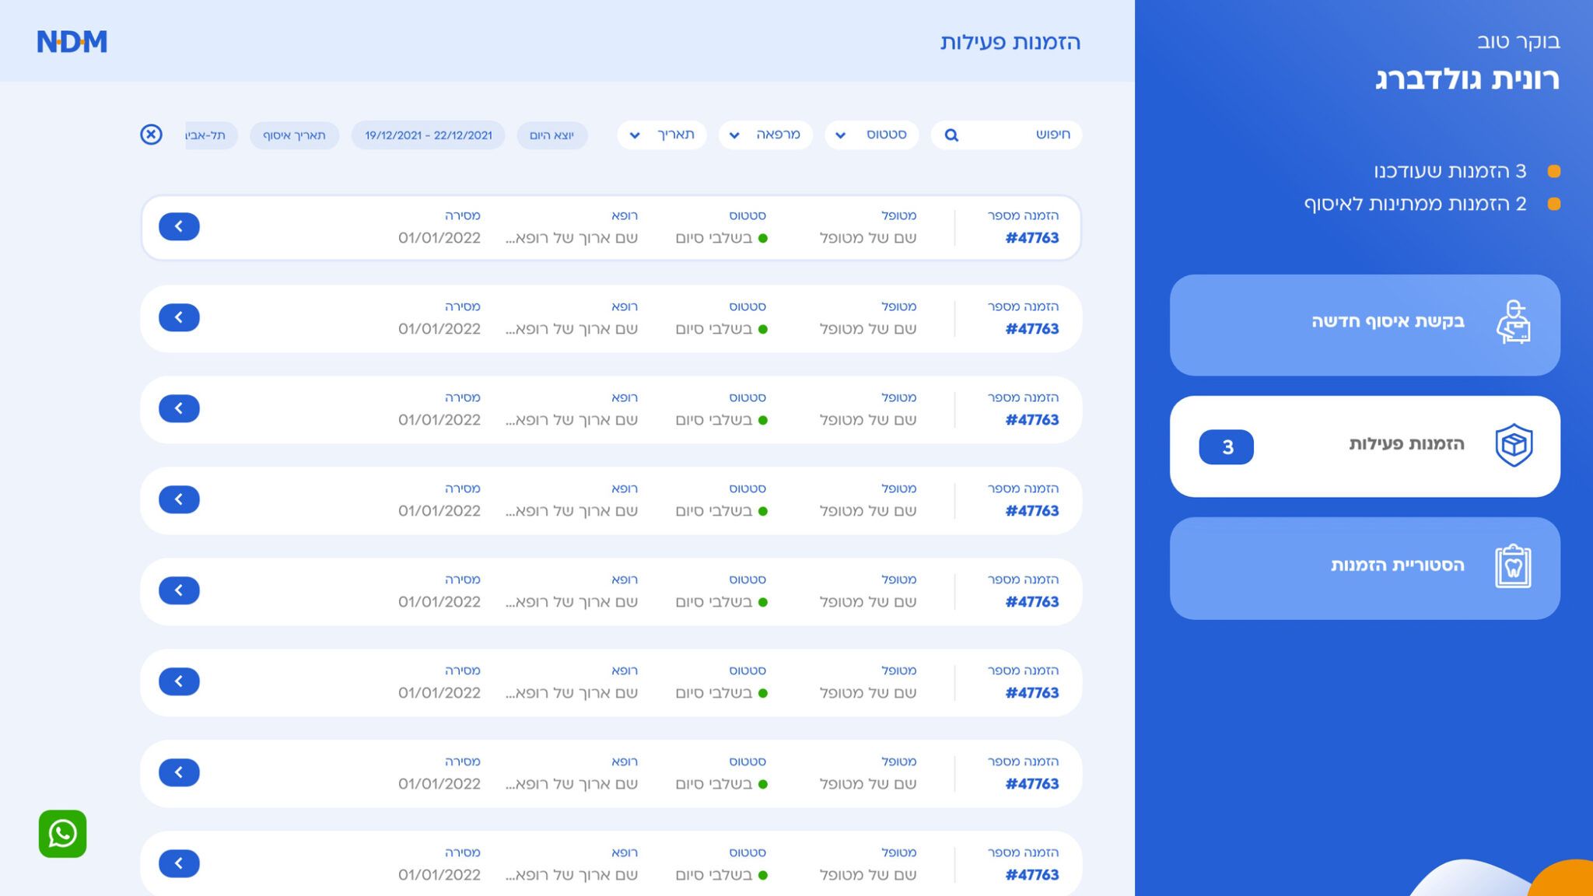The height and width of the screenshot is (896, 1593).
Task: Click the NDM logo
Action: click(x=72, y=41)
